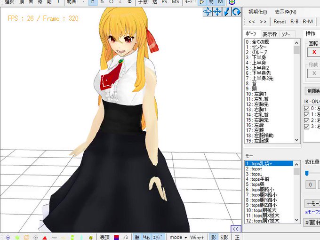Select morph 6 : tops胴縮小
Viewport: 320px width, 240px height.
269,190
